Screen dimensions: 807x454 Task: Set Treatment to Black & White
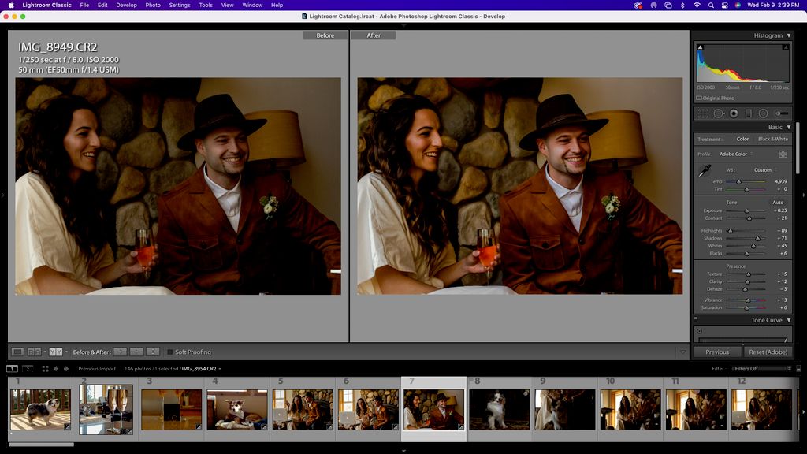[772, 139]
